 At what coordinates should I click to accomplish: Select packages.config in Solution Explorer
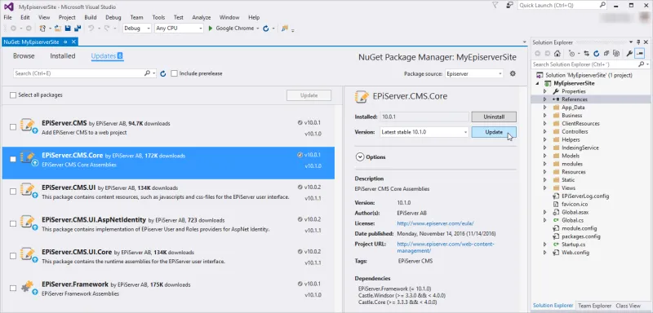(581, 236)
